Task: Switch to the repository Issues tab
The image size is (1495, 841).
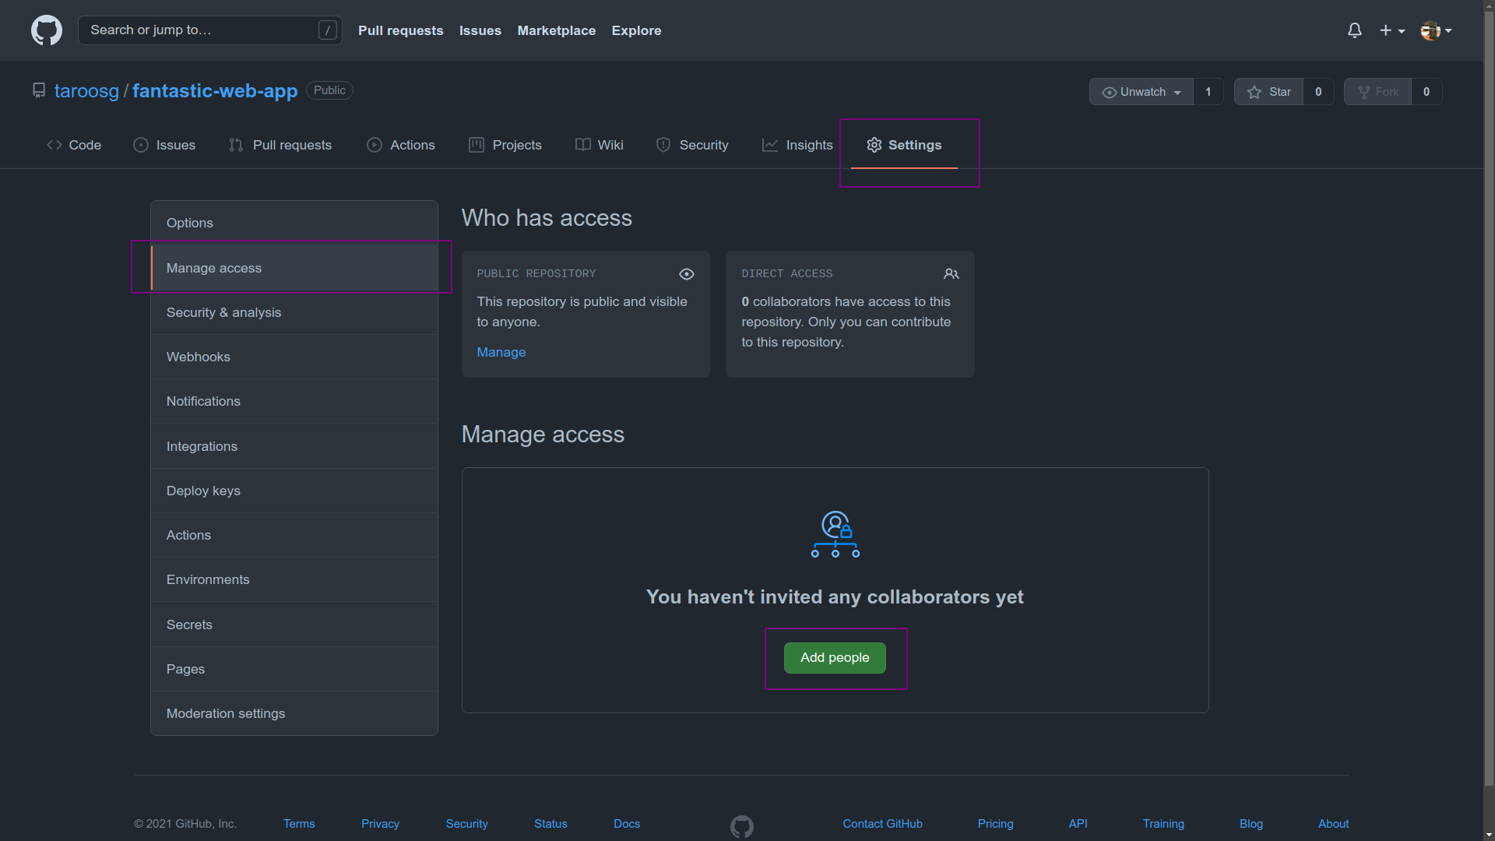Action: pyautogui.click(x=164, y=145)
